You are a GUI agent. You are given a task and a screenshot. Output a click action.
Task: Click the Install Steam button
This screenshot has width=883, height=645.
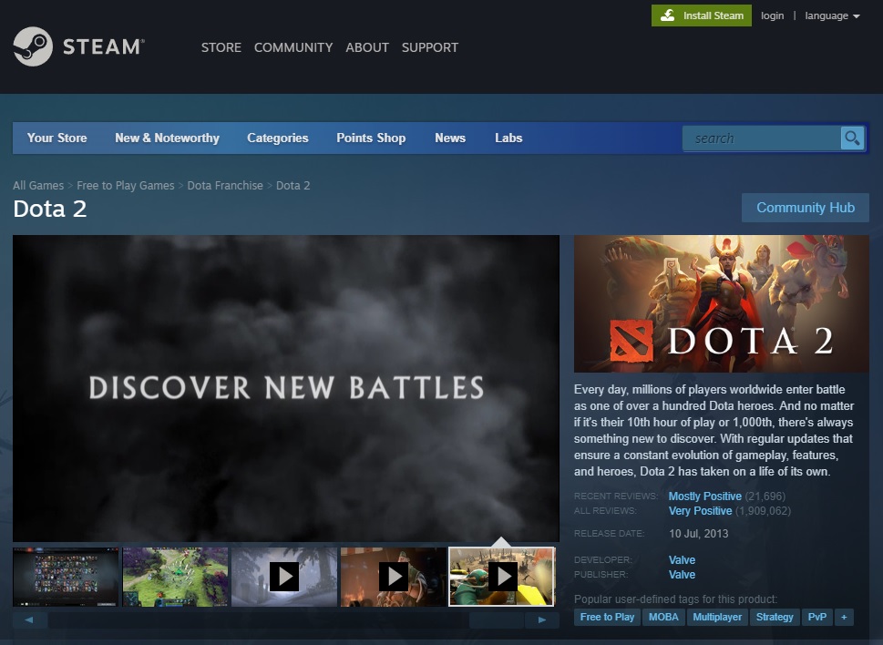701,15
